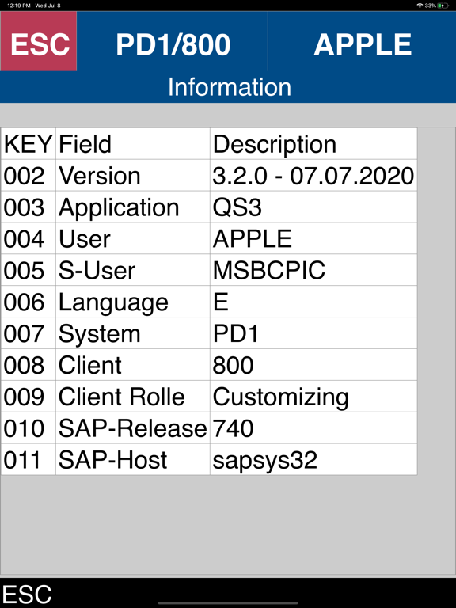Select the PD1/800 system header button
The height and width of the screenshot is (608, 456).
pos(173,41)
